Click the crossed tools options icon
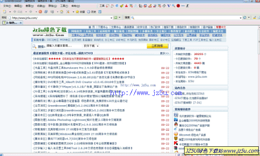Viewport: 260px width, 156px height. point(68,12)
